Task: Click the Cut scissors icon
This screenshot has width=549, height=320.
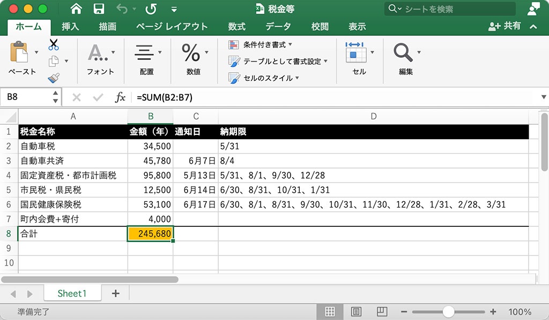Action: tap(54, 44)
